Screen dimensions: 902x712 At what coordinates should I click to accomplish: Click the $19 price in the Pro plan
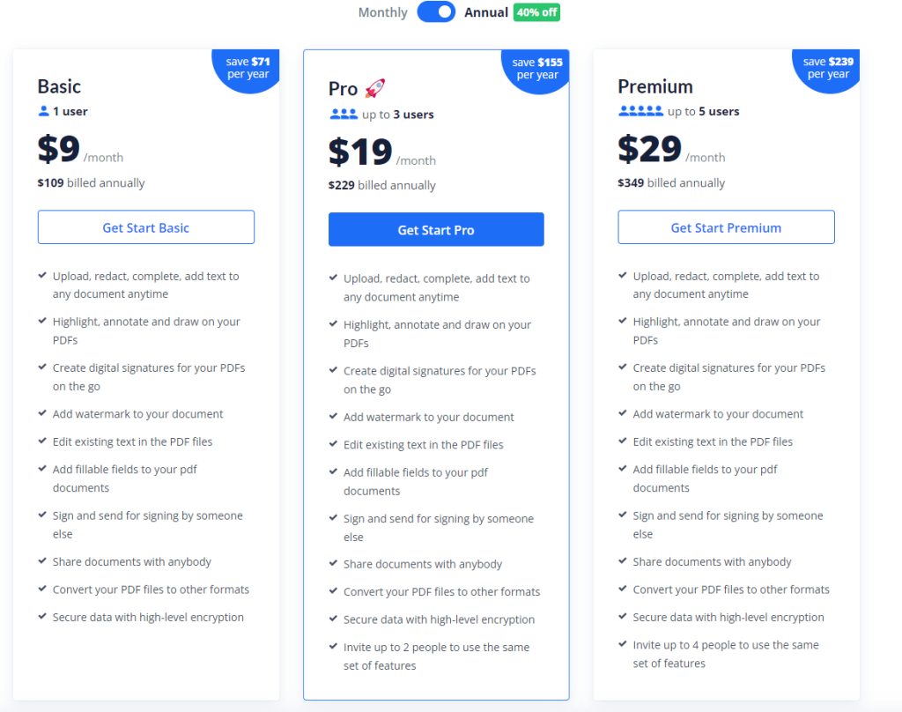point(360,152)
